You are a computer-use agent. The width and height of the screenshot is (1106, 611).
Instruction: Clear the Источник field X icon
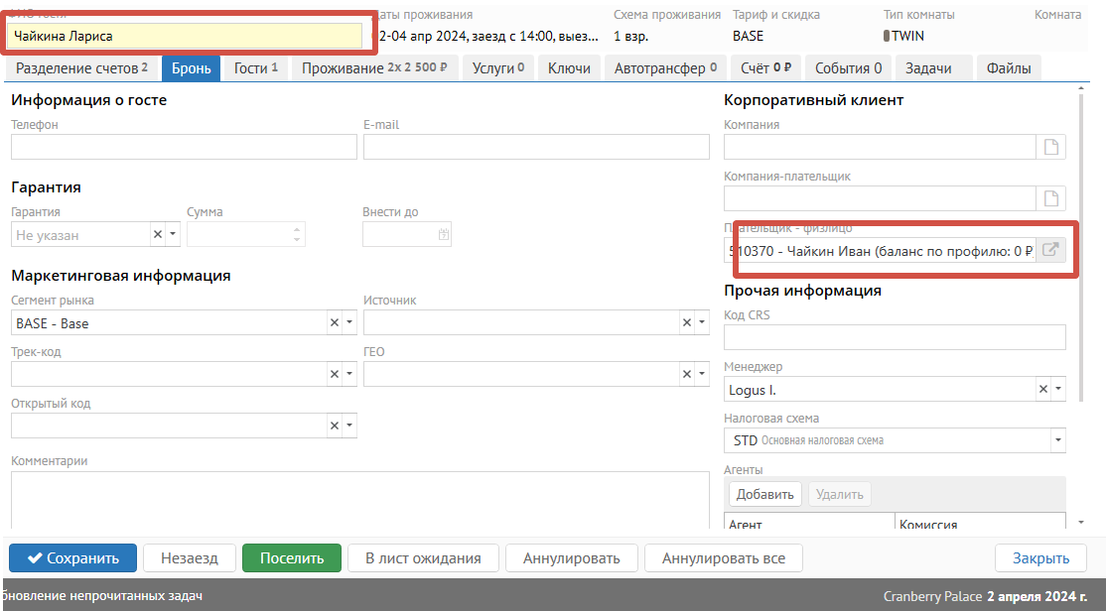686,323
